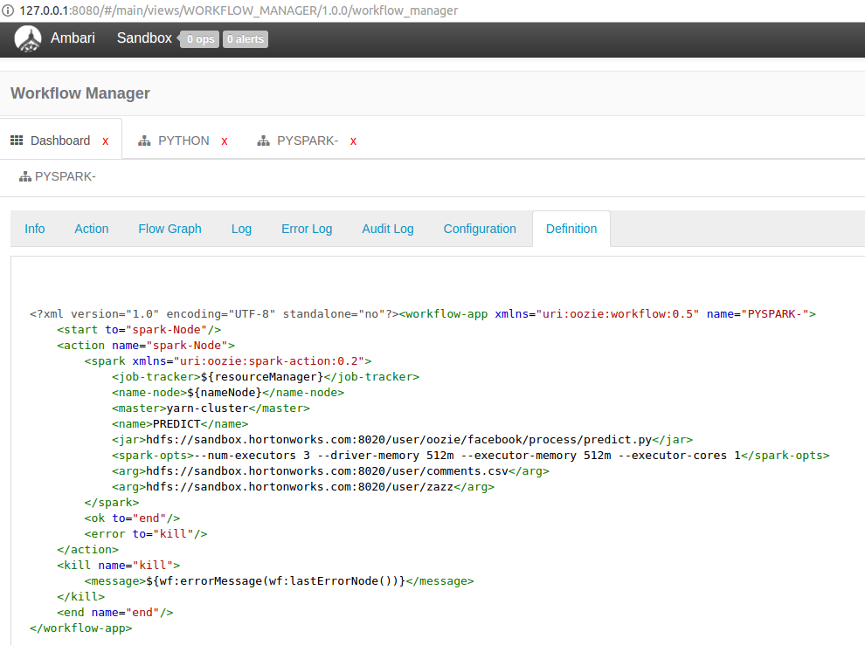Image resolution: width=865 pixels, height=645 pixels.
Task: Close the PYSPARK- workflow tab
Action: tap(353, 141)
